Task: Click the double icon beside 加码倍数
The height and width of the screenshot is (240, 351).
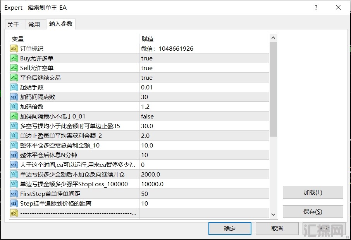Action: coord(14,107)
